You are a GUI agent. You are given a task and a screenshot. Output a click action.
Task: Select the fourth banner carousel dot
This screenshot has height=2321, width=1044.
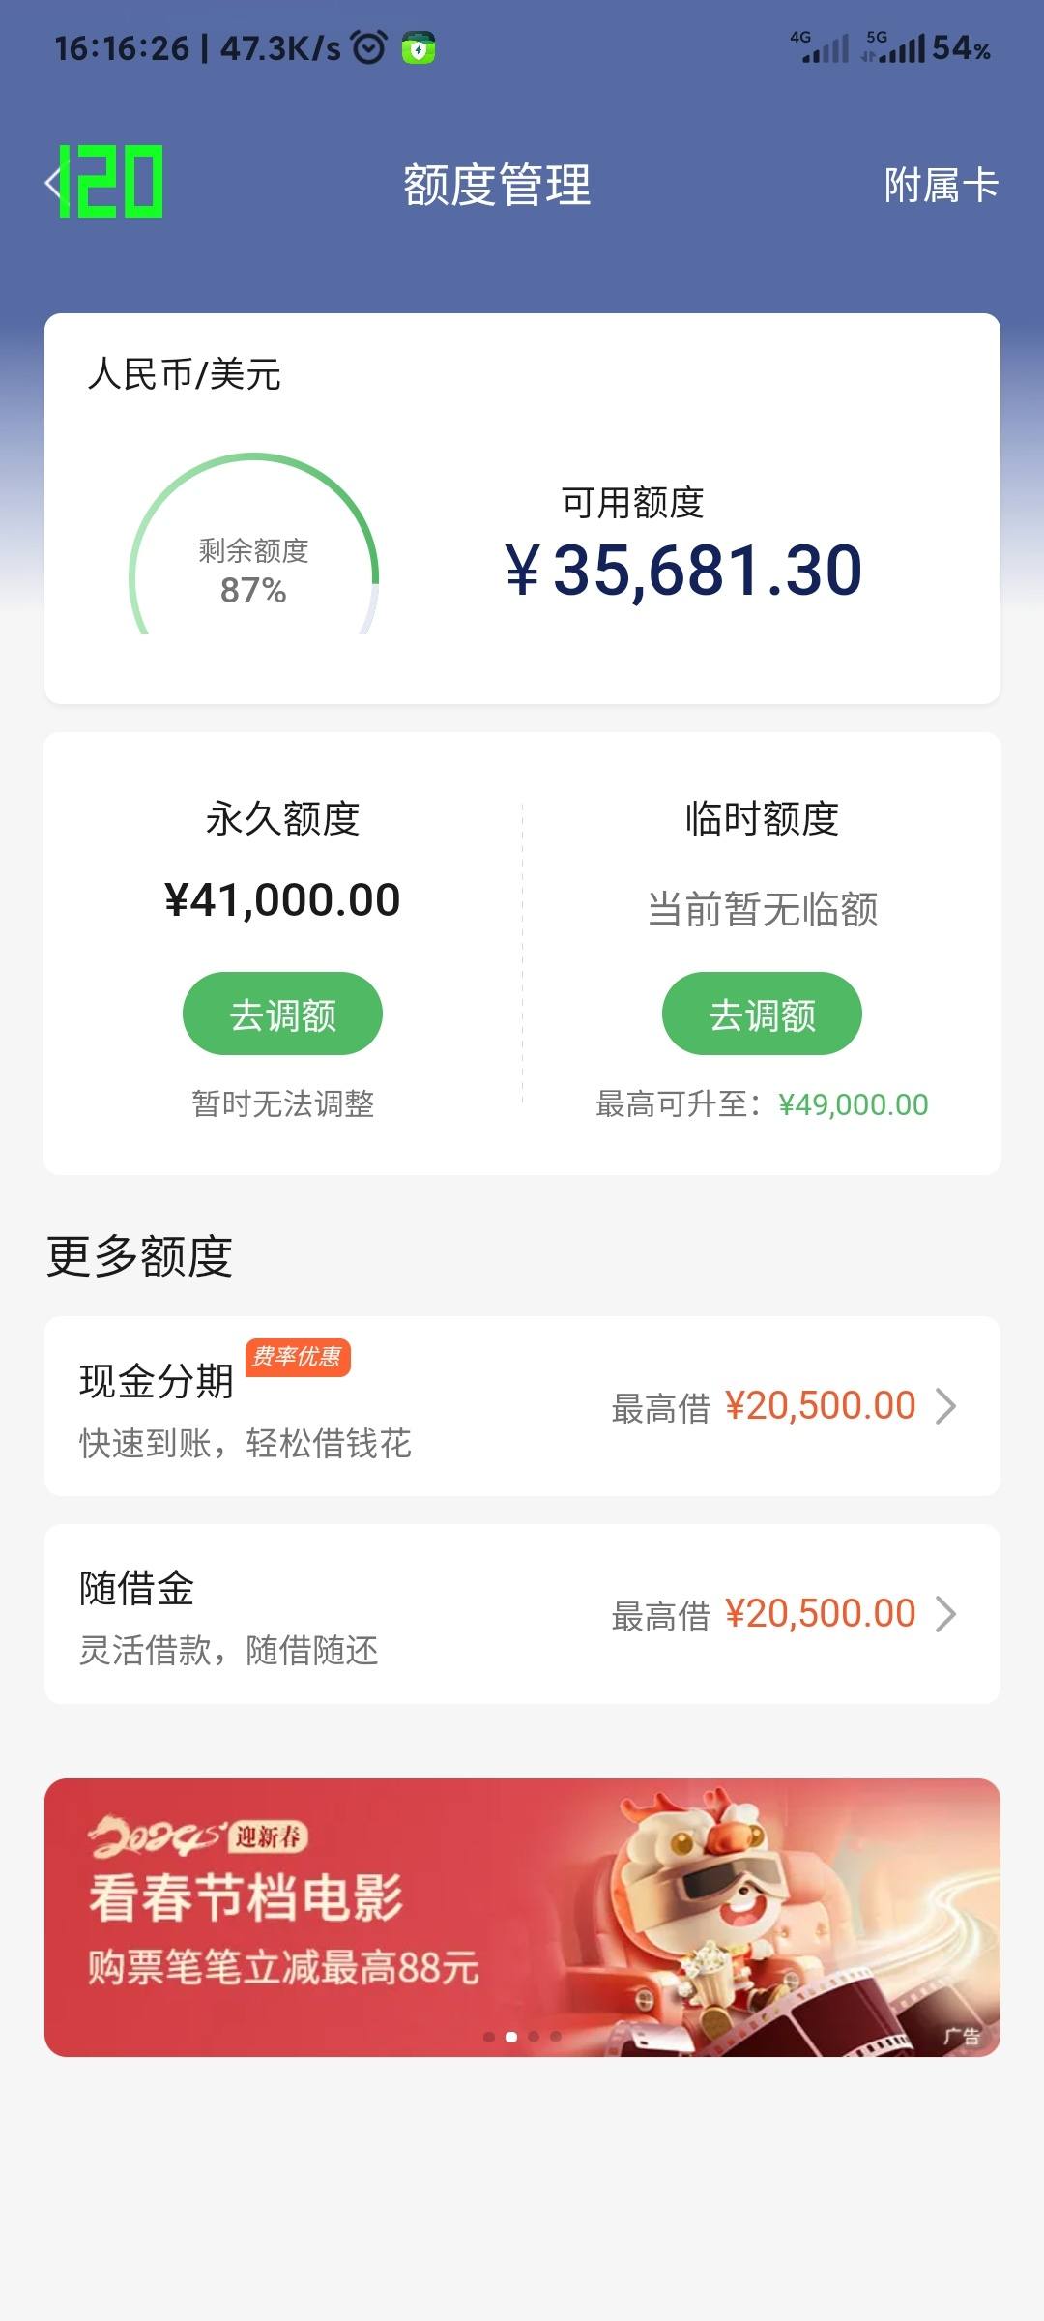[x=556, y=2037]
